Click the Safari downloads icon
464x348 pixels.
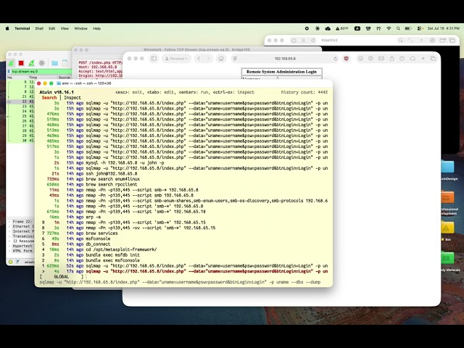[x=361, y=59]
